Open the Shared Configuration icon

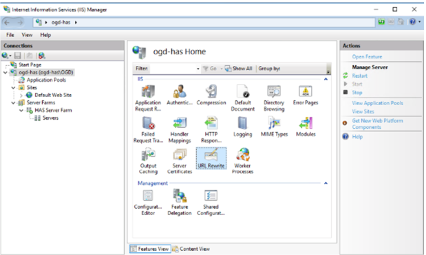211,202
